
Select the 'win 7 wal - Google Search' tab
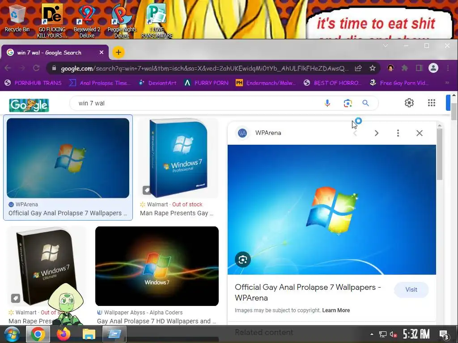(55, 53)
